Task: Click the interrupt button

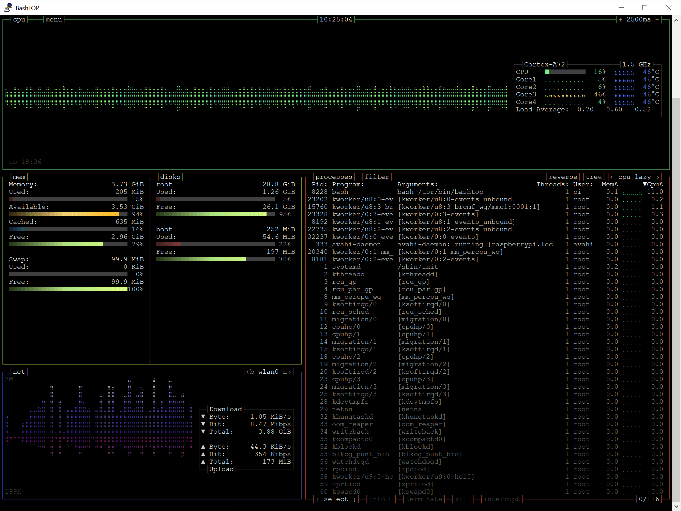Action: [501, 499]
